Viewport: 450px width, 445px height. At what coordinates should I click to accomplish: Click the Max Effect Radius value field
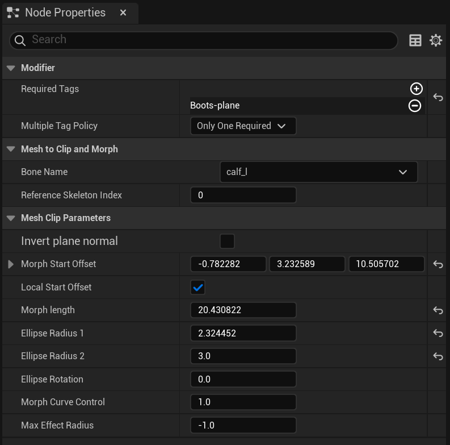tap(243, 425)
